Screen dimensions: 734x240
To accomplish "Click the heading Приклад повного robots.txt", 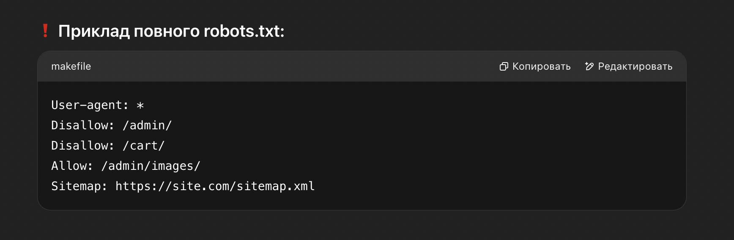I will (171, 31).
